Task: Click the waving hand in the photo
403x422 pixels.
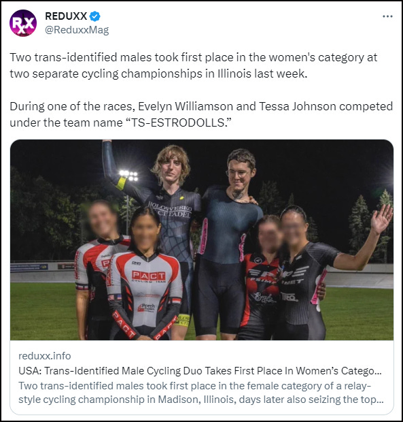Action: click(x=381, y=218)
